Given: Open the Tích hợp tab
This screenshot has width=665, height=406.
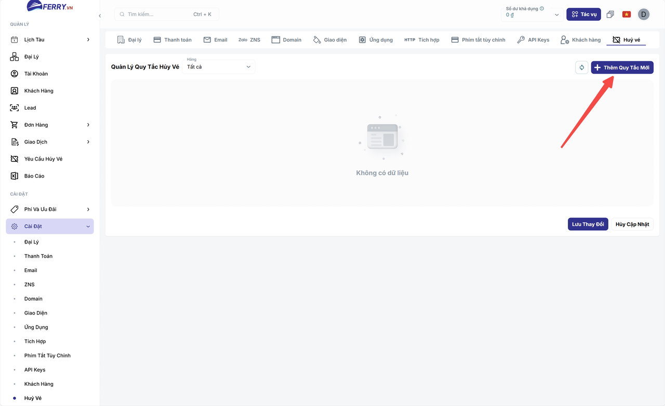Looking at the screenshot, I should (422, 40).
